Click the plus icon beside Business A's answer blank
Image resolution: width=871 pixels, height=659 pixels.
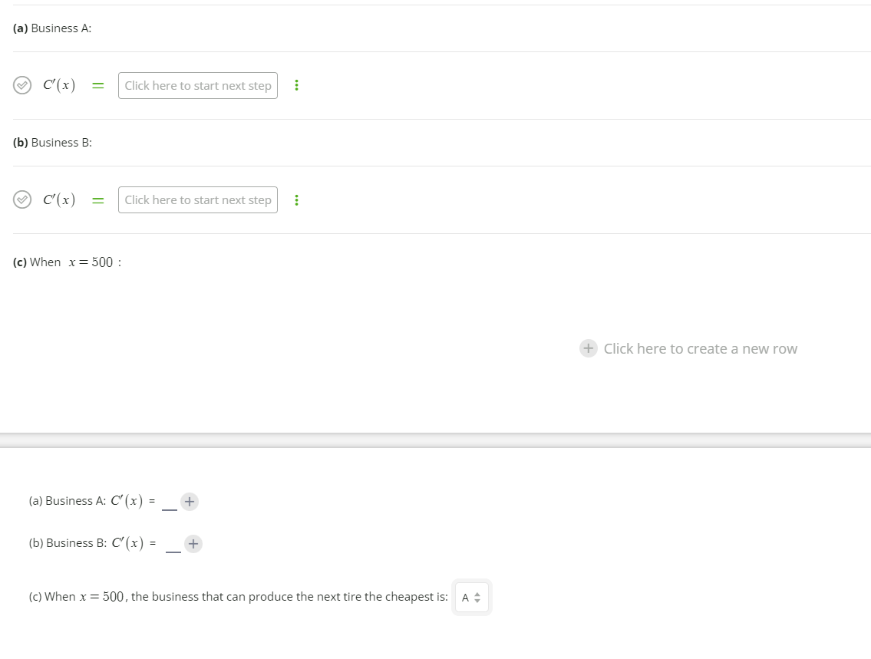pos(189,501)
